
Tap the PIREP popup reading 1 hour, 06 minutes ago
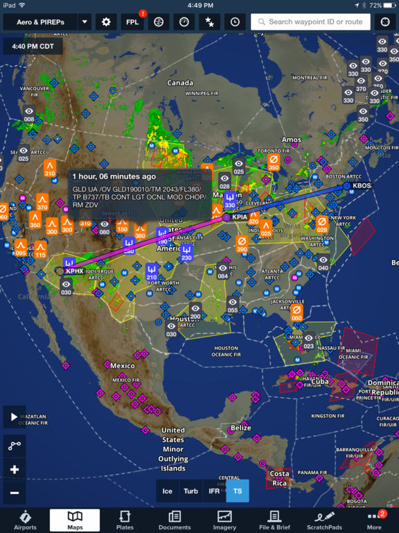click(x=140, y=194)
